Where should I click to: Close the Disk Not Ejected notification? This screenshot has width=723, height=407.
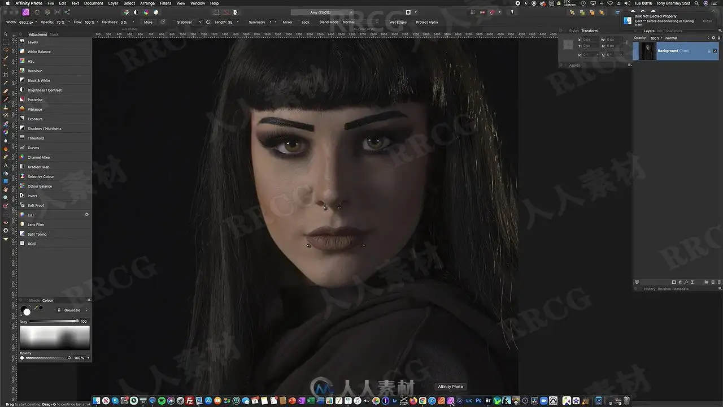(707, 21)
